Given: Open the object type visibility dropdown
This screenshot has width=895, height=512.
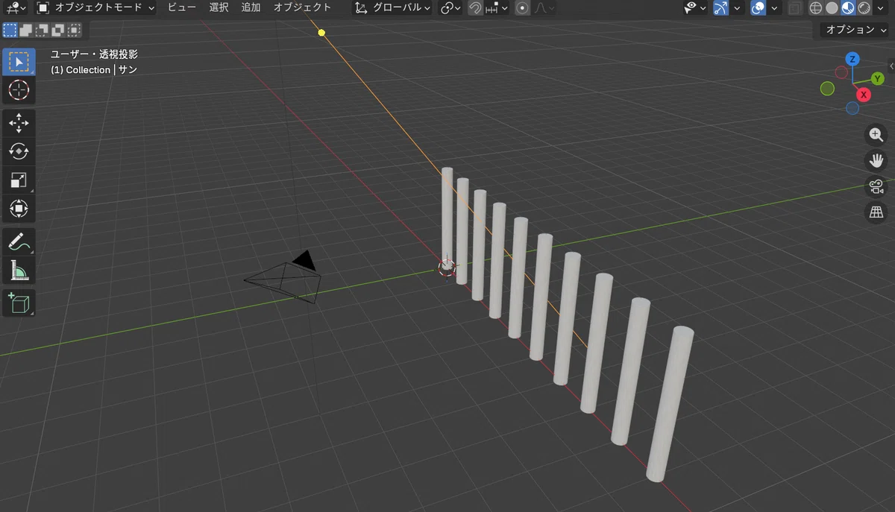Looking at the screenshot, I should click(695, 7).
